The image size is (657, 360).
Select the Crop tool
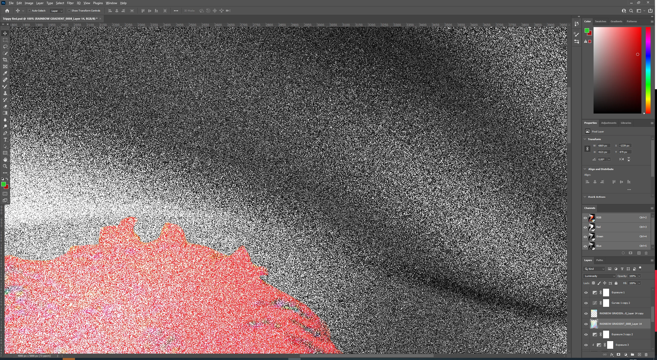tap(5, 60)
